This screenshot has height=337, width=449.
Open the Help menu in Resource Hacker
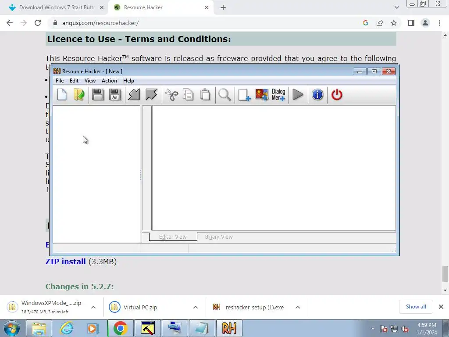pos(128,81)
